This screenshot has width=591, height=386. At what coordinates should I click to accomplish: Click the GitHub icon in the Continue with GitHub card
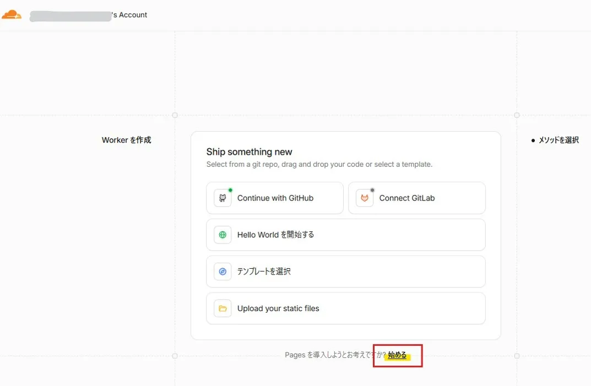(x=223, y=198)
